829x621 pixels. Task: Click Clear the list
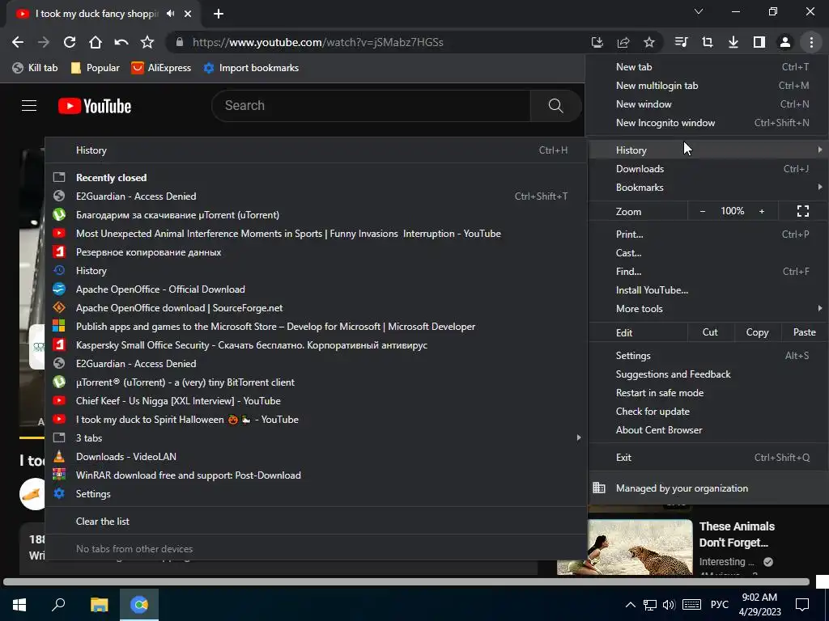(317, 522)
